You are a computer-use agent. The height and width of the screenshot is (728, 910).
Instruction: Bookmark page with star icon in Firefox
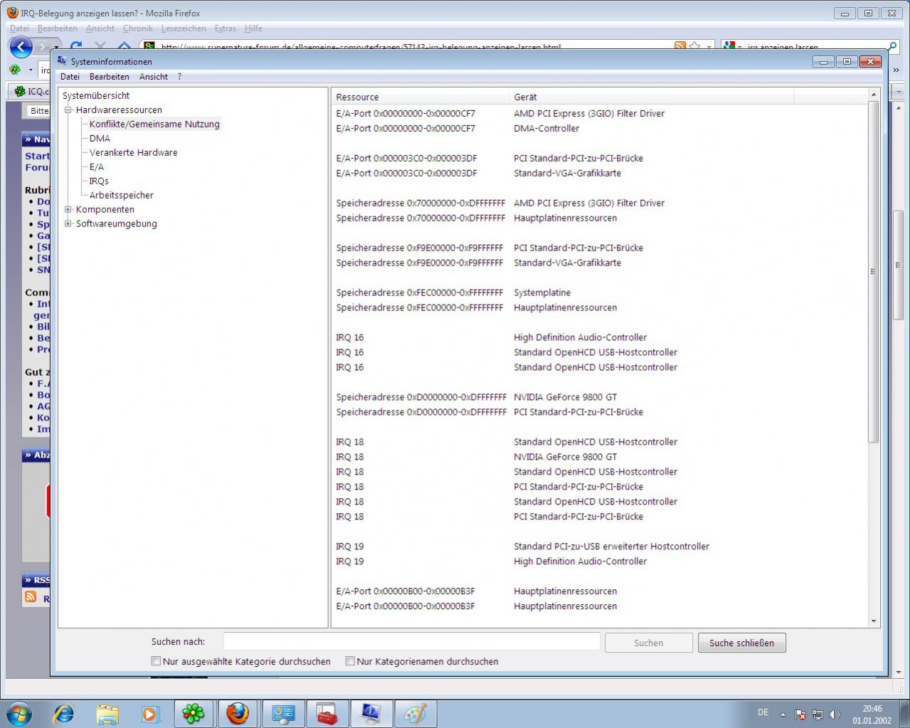tap(695, 46)
